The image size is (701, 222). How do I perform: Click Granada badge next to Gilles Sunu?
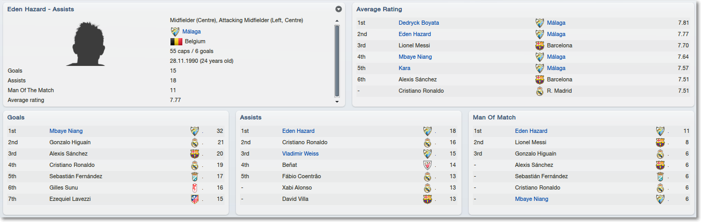[195, 187]
